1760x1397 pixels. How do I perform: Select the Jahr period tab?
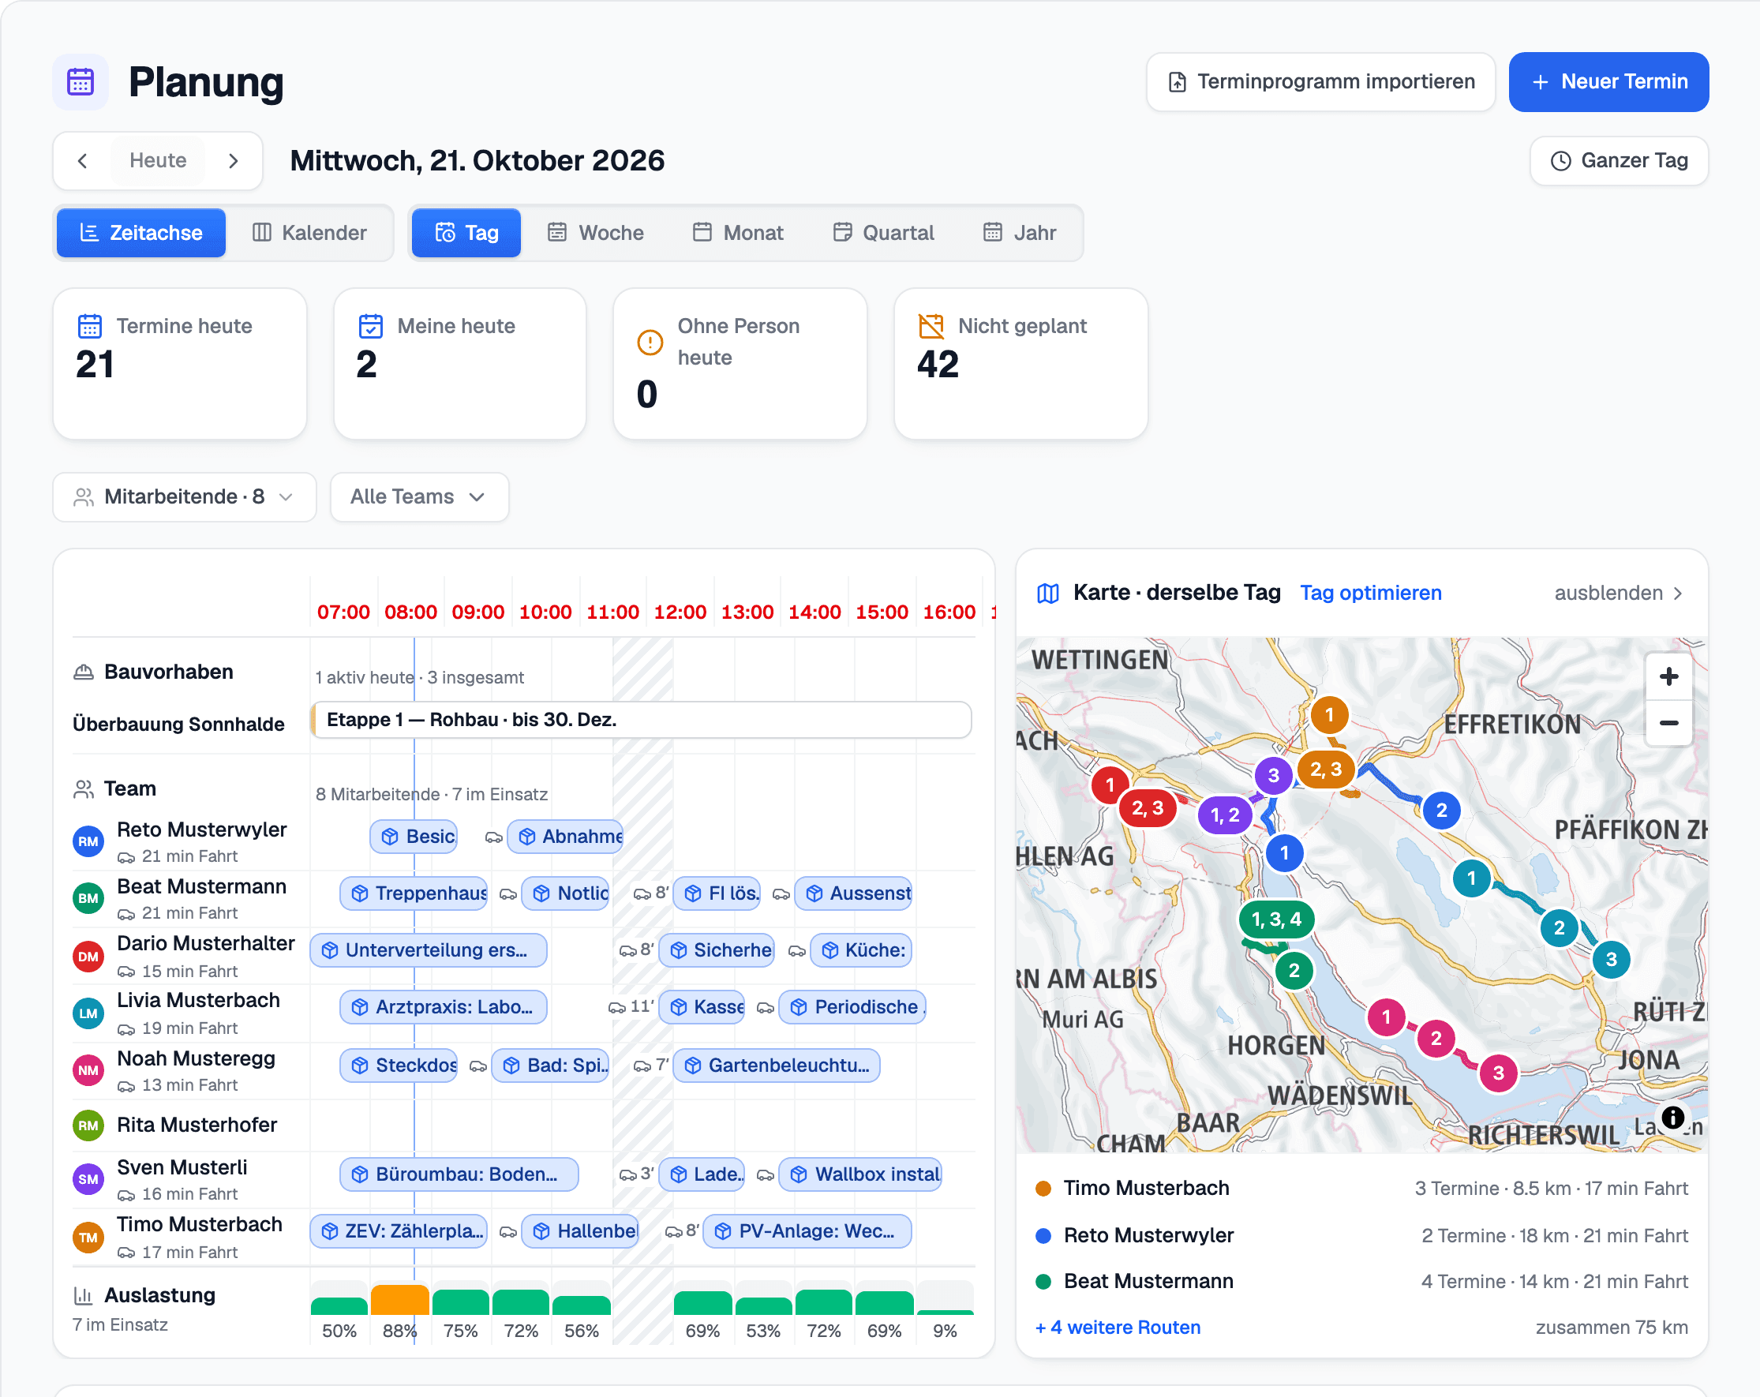(x=1020, y=233)
